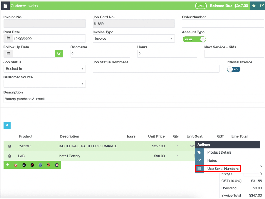
Task: Click the tag icon beside Product Details
Action: [199, 152]
